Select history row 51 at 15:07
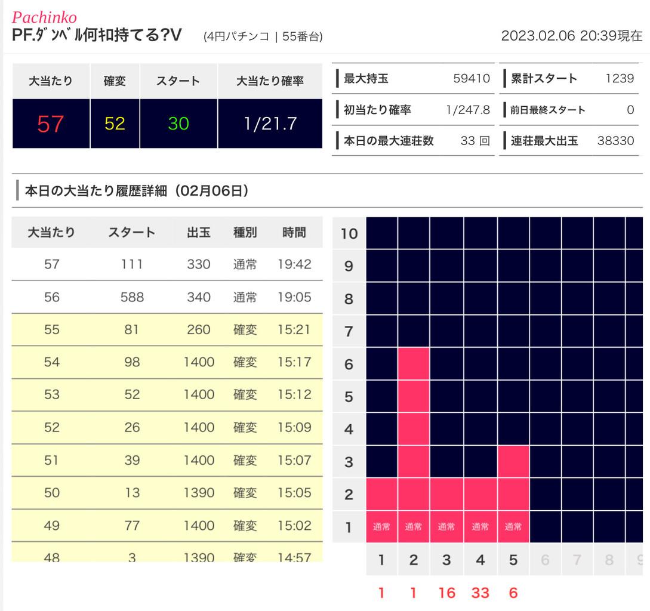The image size is (650, 611). click(167, 460)
